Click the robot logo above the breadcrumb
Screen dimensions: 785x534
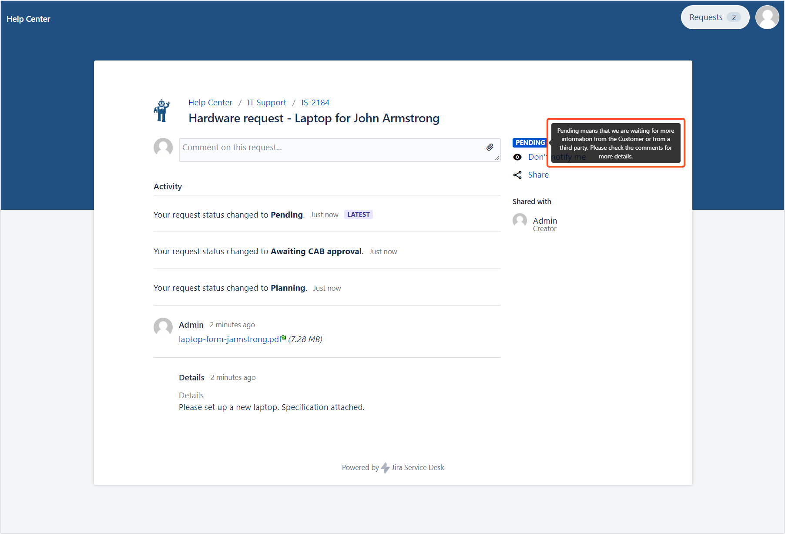(x=161, y=110)
